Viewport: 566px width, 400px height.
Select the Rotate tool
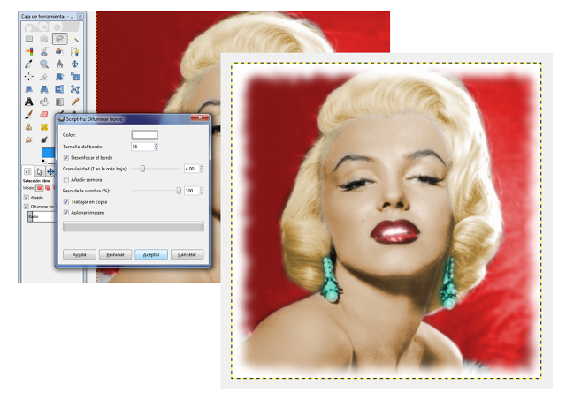point(60,77)
